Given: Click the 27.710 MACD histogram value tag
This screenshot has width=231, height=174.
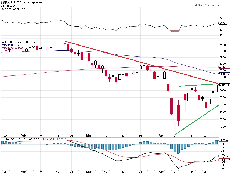Looking at the screenshot, I should click(223, 140).
